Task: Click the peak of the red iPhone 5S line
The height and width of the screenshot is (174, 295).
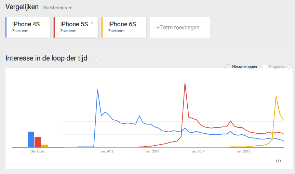Action: point(185,83)
